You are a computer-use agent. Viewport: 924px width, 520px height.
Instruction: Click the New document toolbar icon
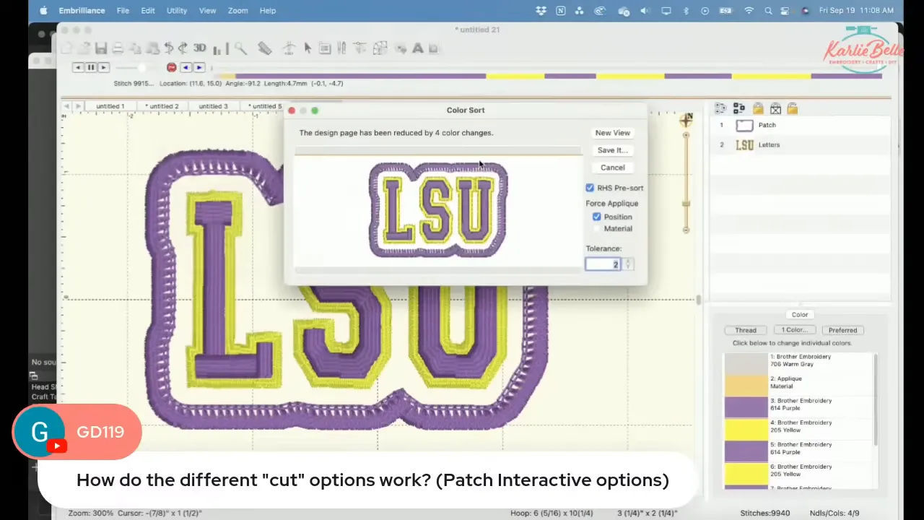tap(66, 48)
